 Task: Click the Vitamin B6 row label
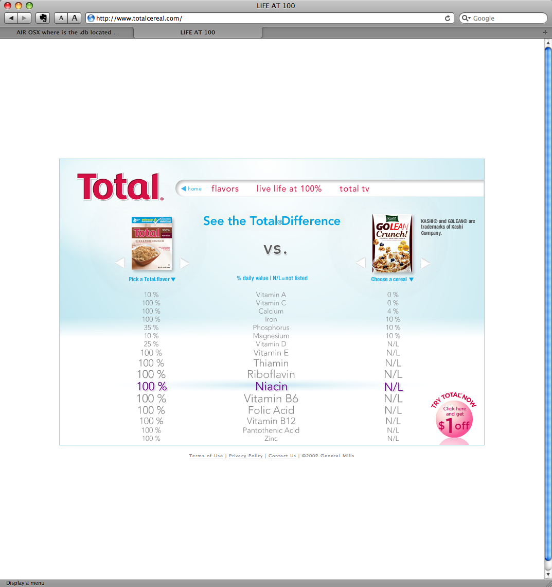click(271, 399)
